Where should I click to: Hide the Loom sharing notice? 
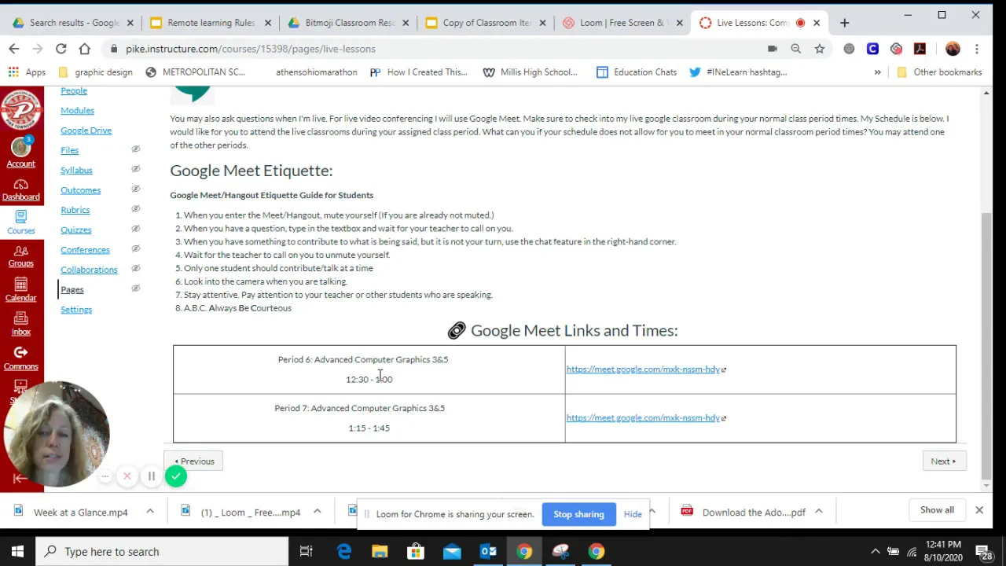[x=633, y=514]
